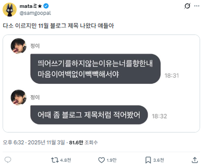This screenshot has height=167, width=204.
Task: Open the share upload icon
Action: pyautogui.click(x=195, y=160)
